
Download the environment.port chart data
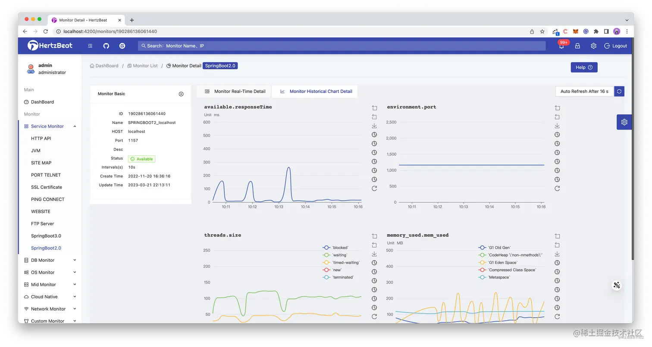[557, 126]
